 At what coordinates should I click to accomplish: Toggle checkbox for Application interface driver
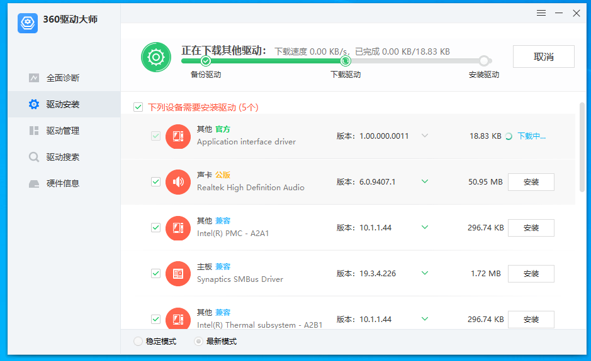(155, 136)
